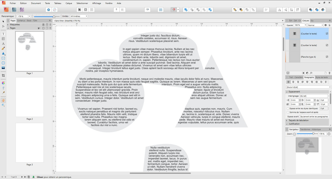This screenshot has width=332, height=179.
Task: Toggle visibility of first Courber le texte layer
Action: 327,34
